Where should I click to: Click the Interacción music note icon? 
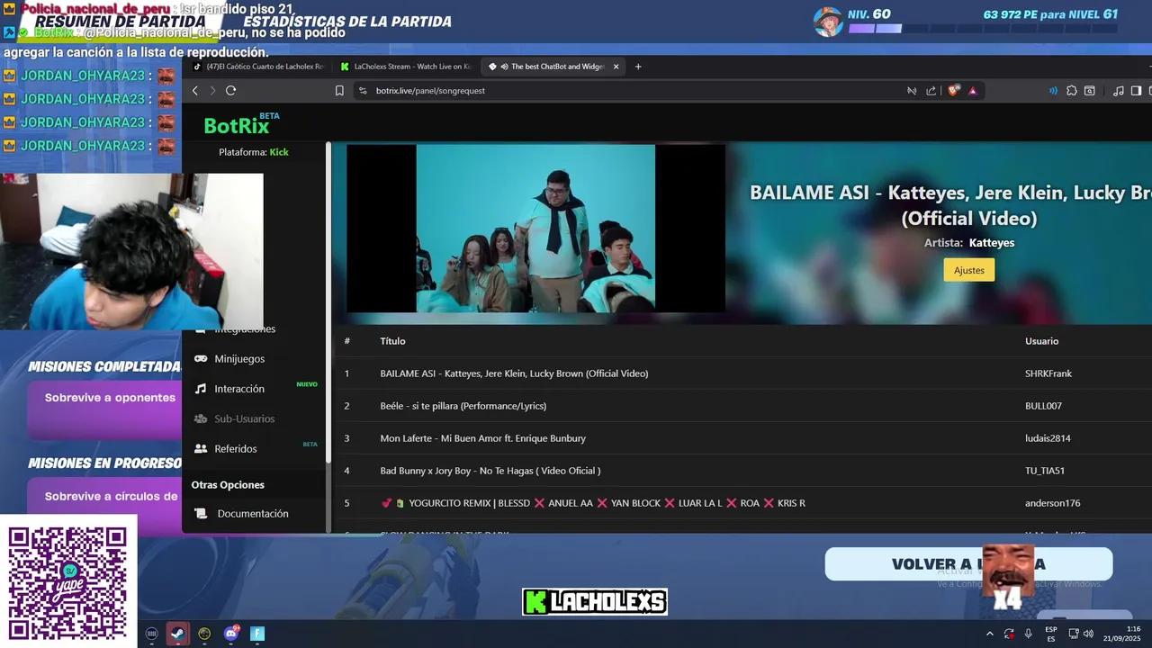click(201, 389)
